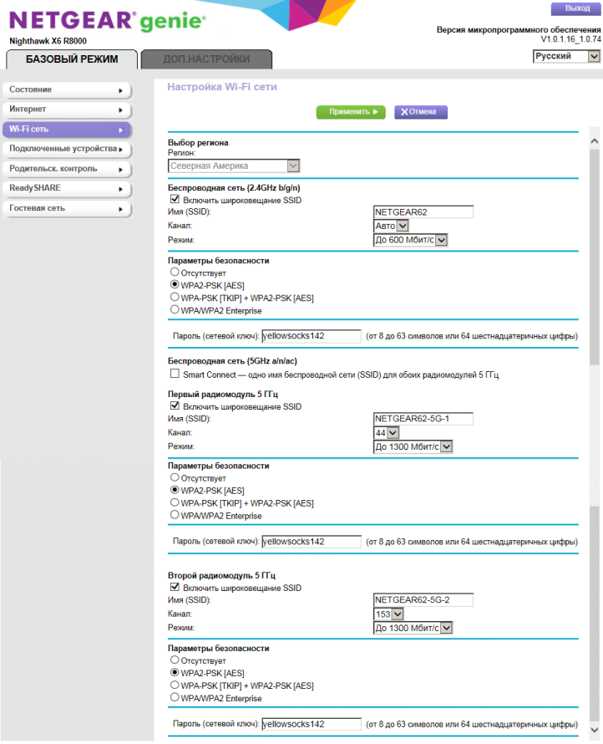Image resolution: width=603 pixels, height=744 pixels.
Task: Click the NETGEAR genie logo
Action: [108, 20]
